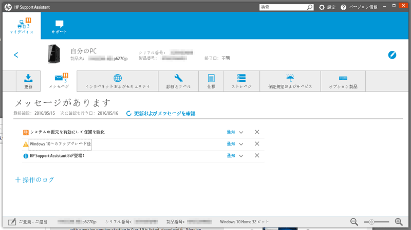Click 通知 on HP Support Assistant 8 row
Viewport: 411px width, 230px height.
click(x=231, y=156)
